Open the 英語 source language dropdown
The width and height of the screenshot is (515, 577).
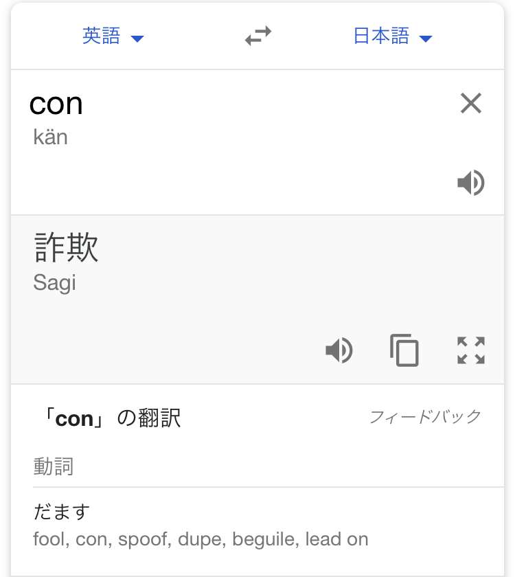click(x=113, y=36)
